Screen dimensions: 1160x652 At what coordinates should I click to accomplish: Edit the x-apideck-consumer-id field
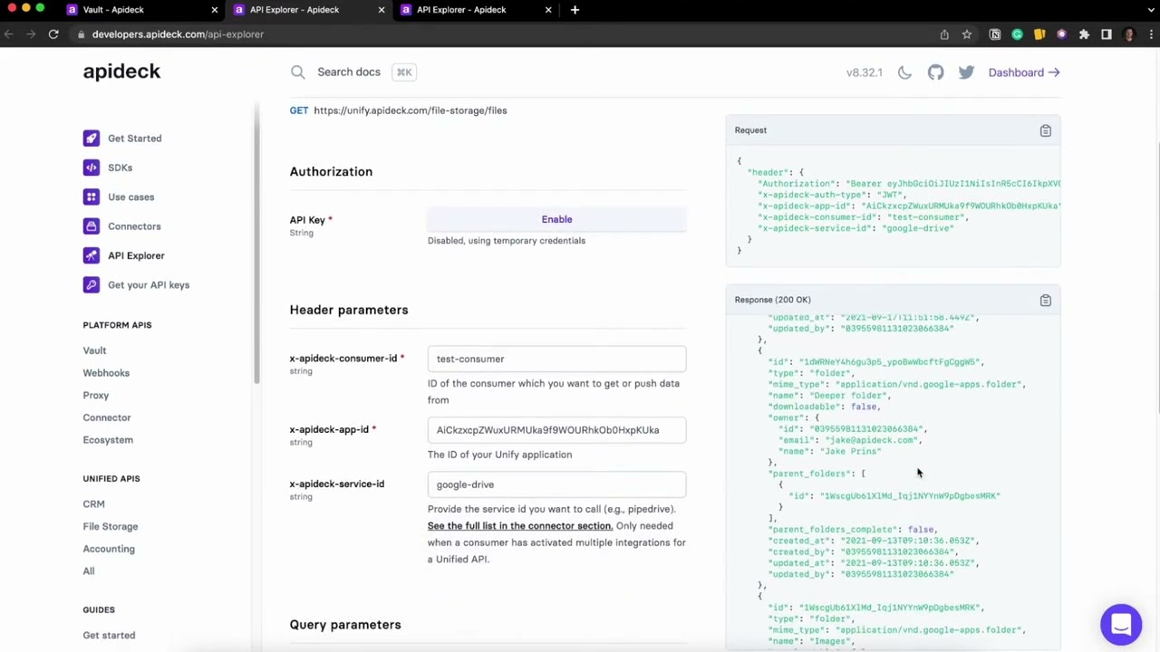pos(556,359)
